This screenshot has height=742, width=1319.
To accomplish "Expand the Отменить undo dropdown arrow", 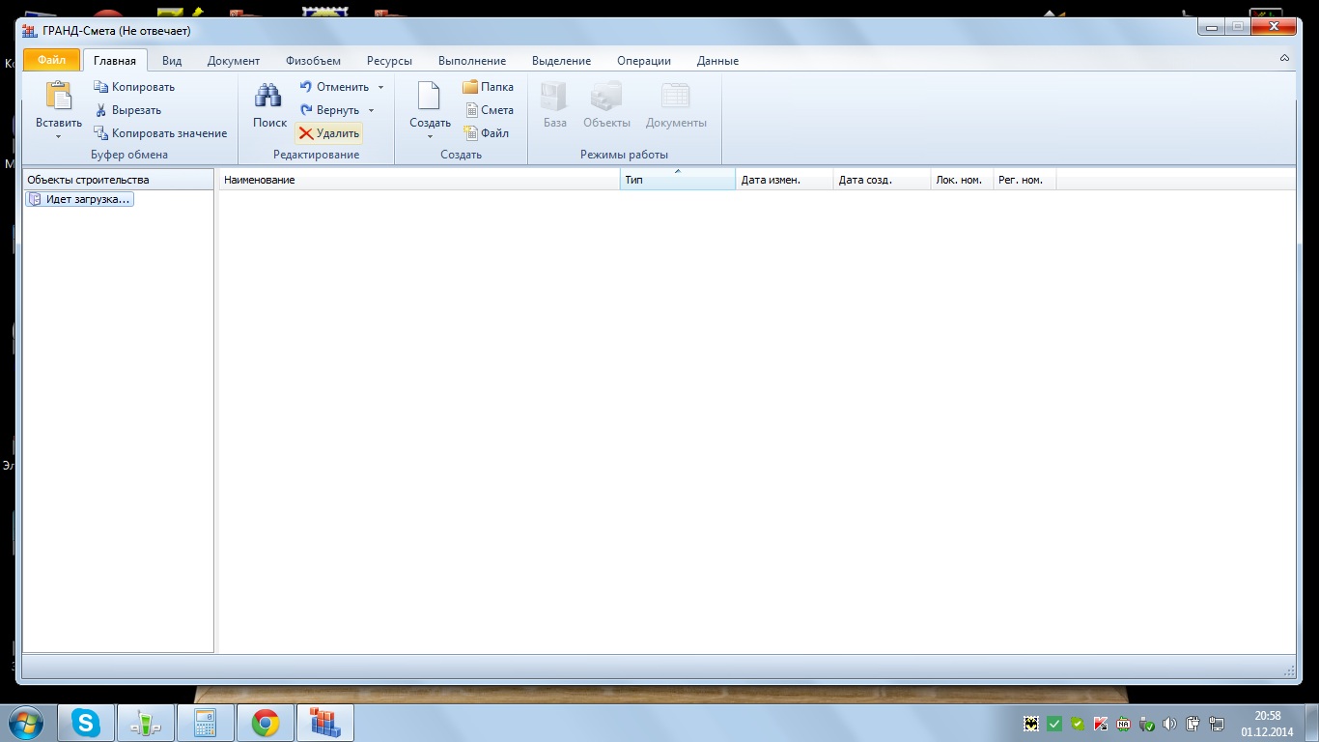I will point(380,87).
